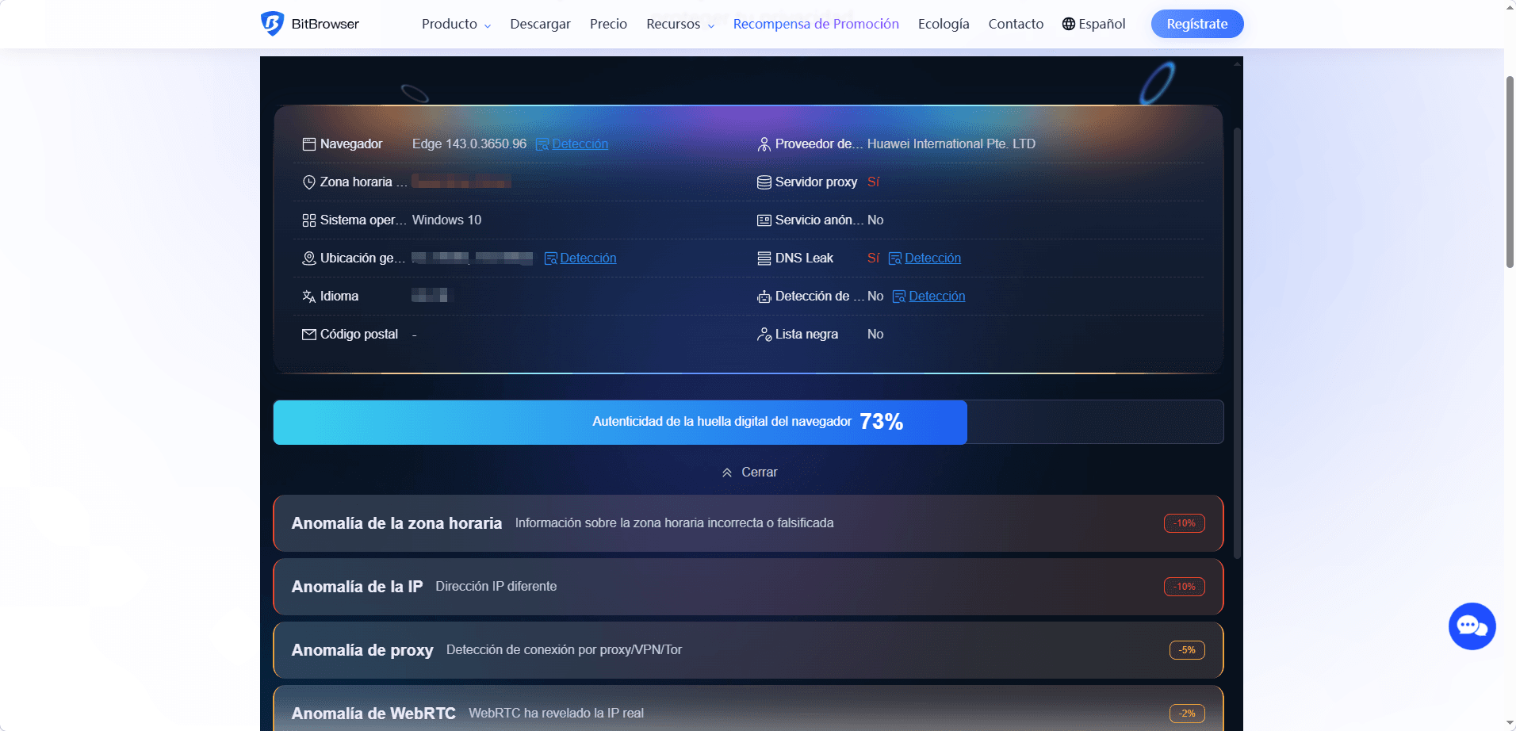Click the location pin icon for Ubicación
The image size is (1516, 731).
tap(309, 258)
